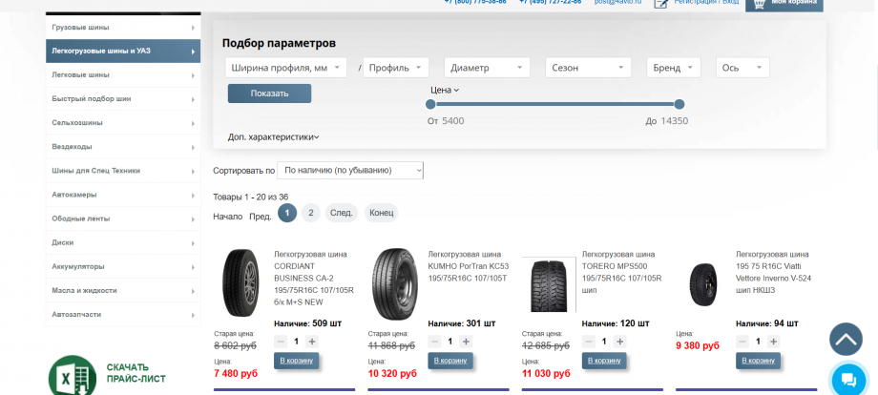Image resolution: width=878 pixels, height=395 pixels.
Task: Open the Сезон dropdown
Action: coord(589,68)
